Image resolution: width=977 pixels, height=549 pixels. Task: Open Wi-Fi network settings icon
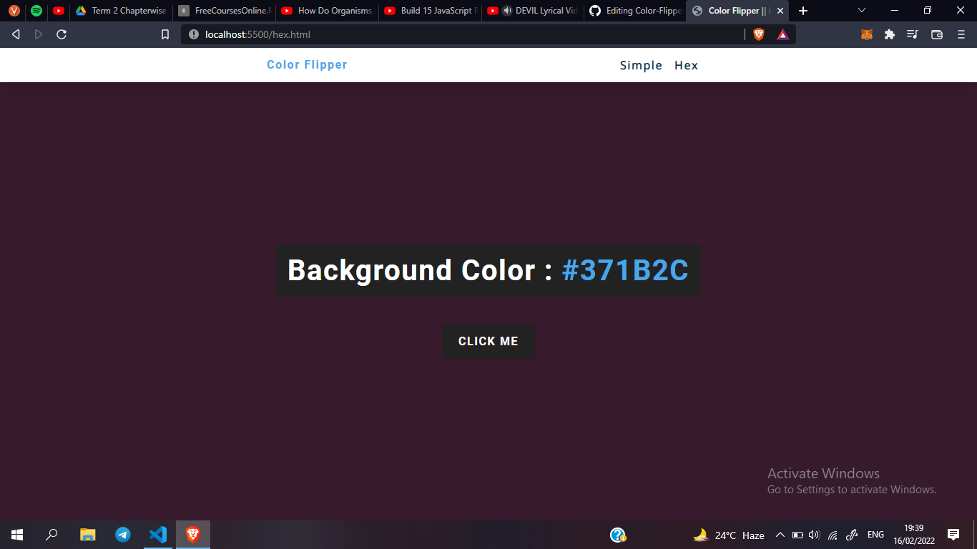pos(833,535)
